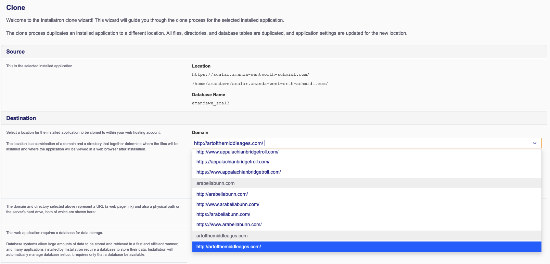Screen dimensions: 550x264
Task: Click inside the Domain combo box field
Action: click(367, 143)
